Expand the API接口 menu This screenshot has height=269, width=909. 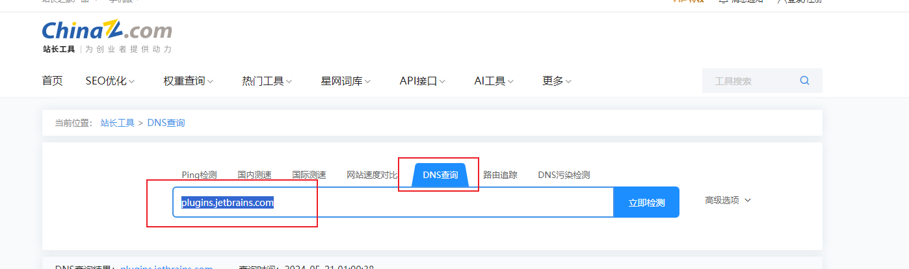(423, 81)
